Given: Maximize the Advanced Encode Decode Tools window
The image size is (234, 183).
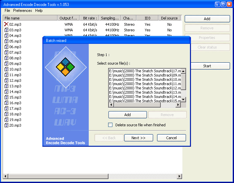Looking at the screenshot, I should [x=223, y=4].
